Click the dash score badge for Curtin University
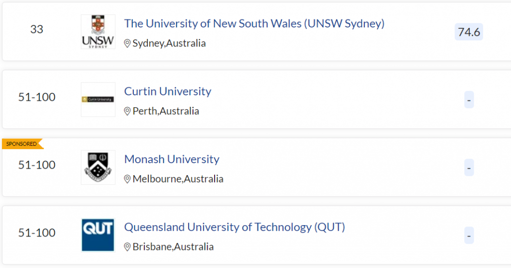Screen dimensions: 511x268 469,100
